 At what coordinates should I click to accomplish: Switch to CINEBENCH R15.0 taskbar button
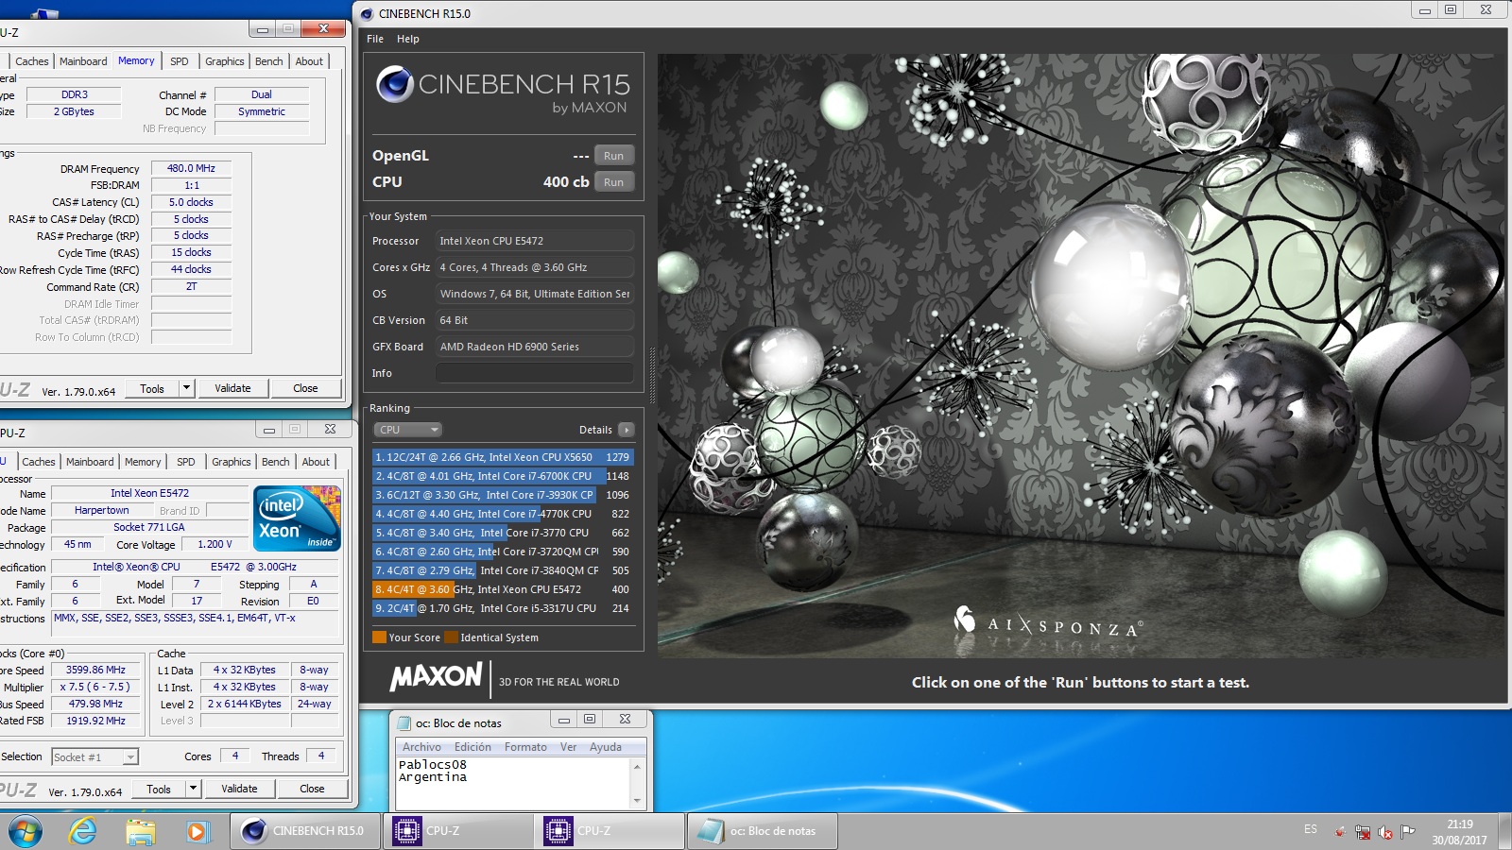305,831
